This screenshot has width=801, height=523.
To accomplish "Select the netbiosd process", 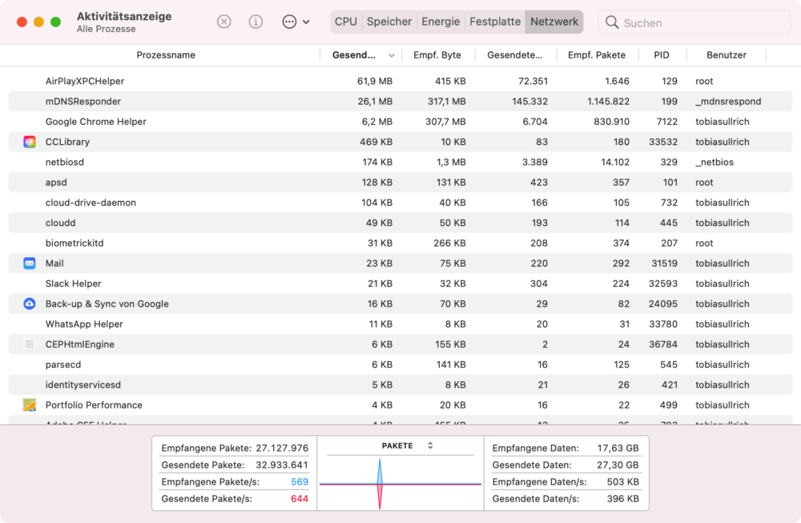I will (x=65, y=163).
